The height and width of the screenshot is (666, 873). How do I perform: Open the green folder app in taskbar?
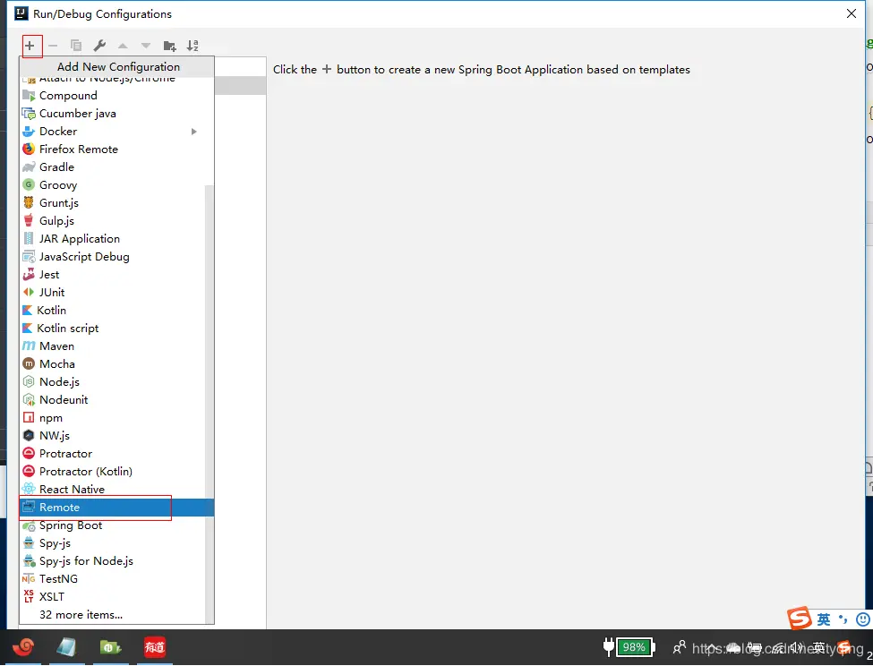point(110,647)
